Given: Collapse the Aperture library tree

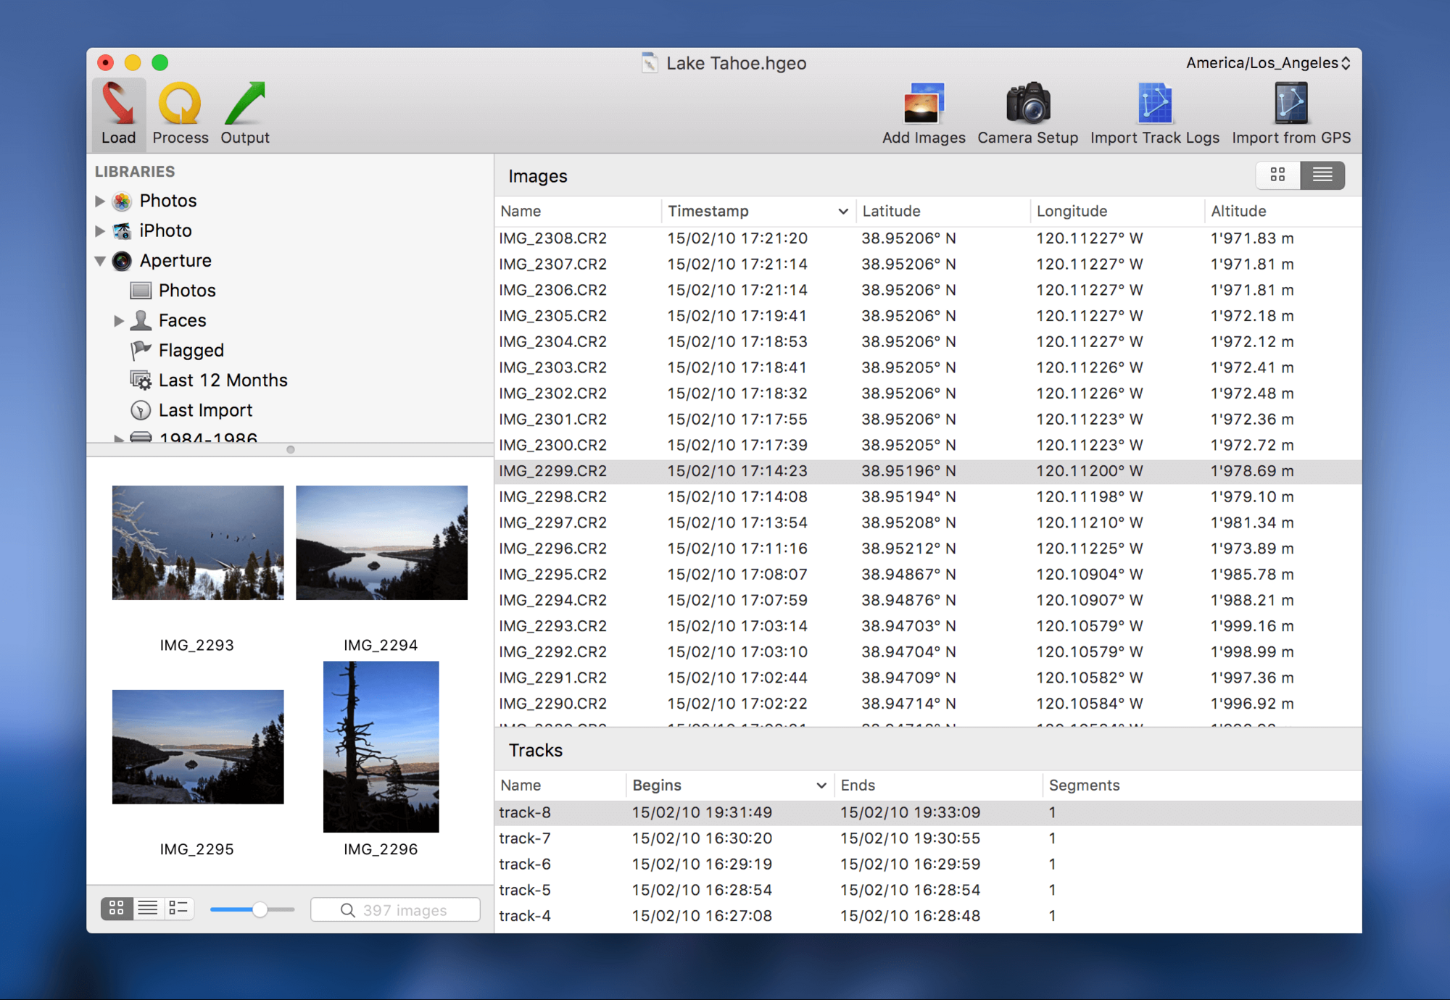Looking at the screenshot, I should (100, 260).
